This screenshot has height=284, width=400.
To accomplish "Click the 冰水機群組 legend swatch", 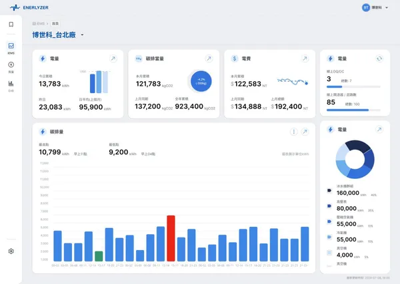I will point(329,190).
